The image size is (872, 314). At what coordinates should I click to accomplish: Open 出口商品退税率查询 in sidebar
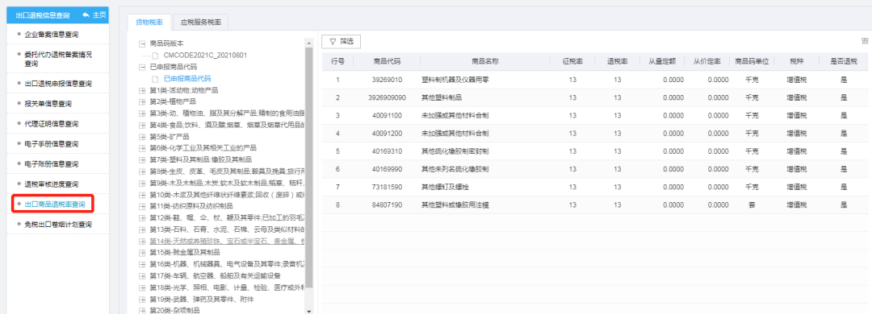(55, 205)
